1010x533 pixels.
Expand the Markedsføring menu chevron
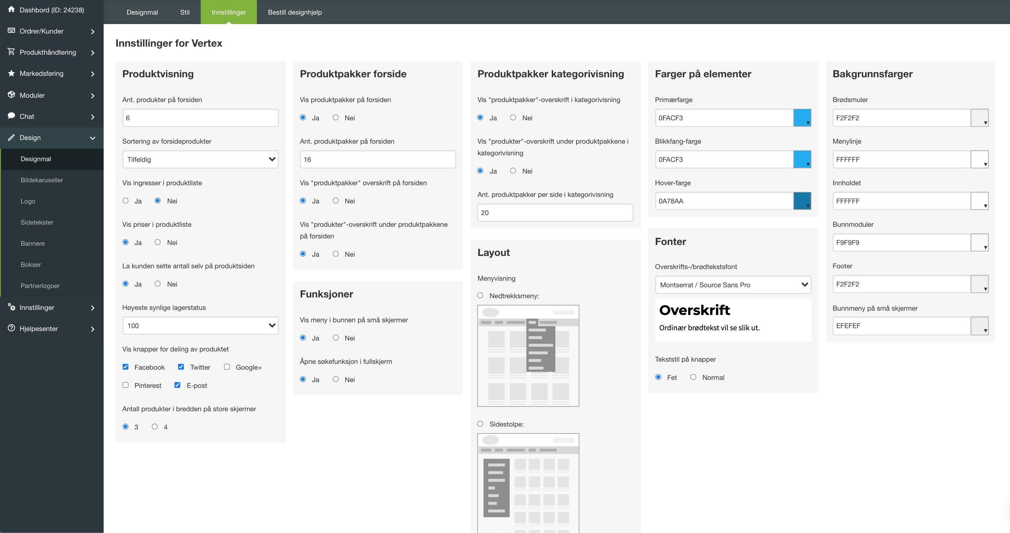pos(93,74)
